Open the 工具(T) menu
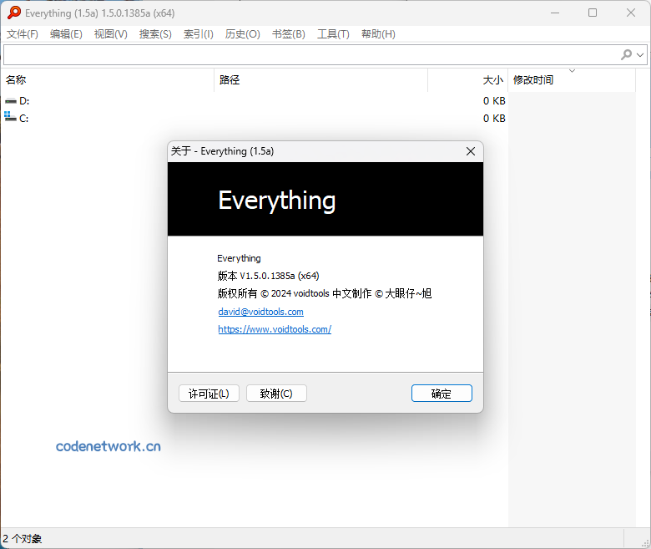The width and height of the screenshot is (651, 549). click(x=333, y=34)
